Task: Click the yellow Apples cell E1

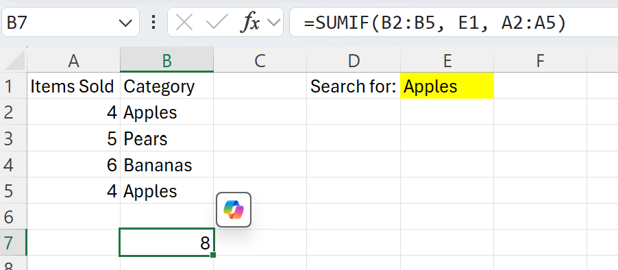Action: pyautogui.click(x=447, y=86)
